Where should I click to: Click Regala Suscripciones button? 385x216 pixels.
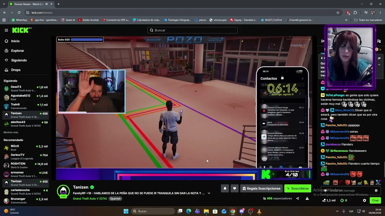click(261, 188)
